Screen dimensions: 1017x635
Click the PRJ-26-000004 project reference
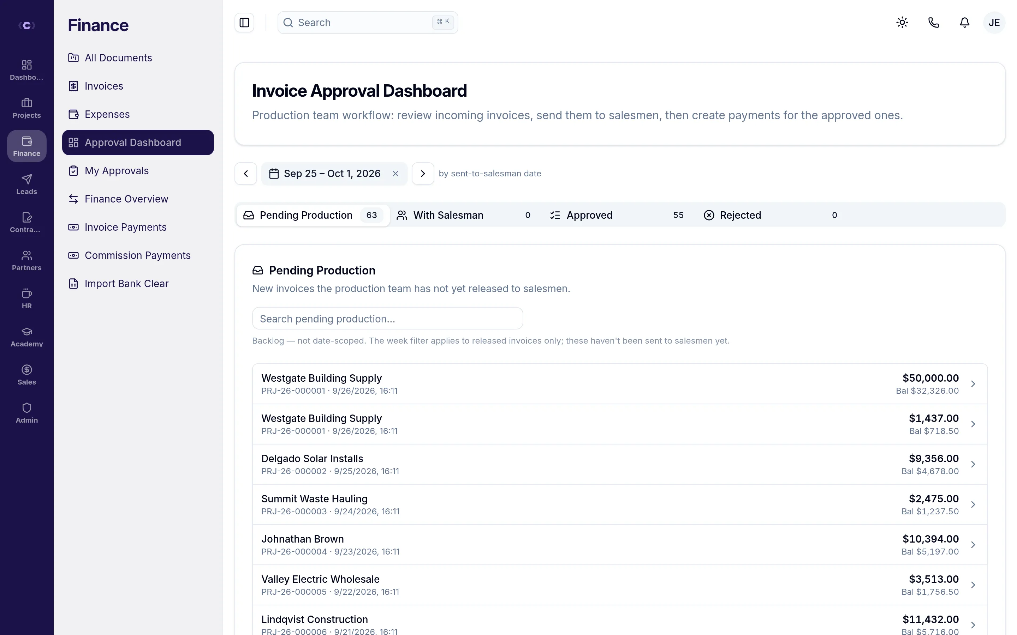(x=294, y=552)
